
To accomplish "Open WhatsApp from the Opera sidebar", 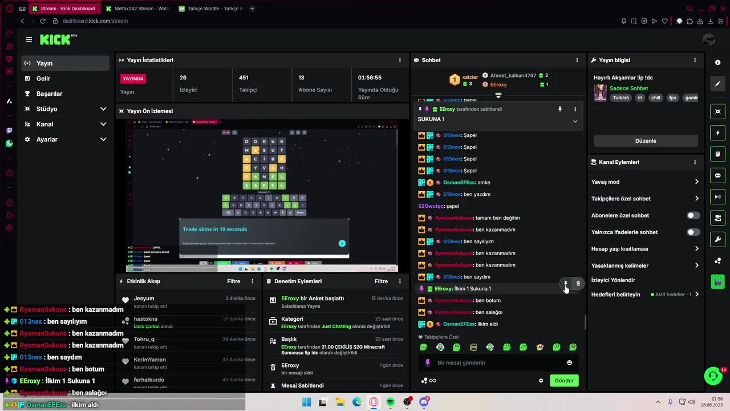I will point(9,143).
